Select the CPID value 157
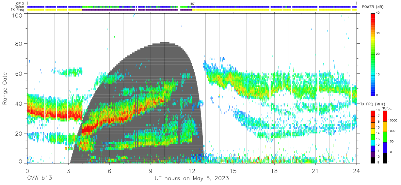Viewport: 401px width, 185px height. [192, 4]
